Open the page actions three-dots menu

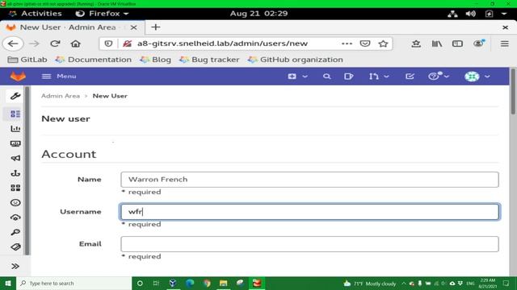(x=347, y=43)
